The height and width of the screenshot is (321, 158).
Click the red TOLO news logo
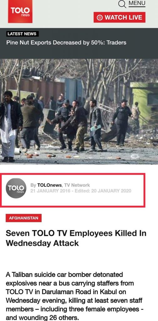point(20,12)
